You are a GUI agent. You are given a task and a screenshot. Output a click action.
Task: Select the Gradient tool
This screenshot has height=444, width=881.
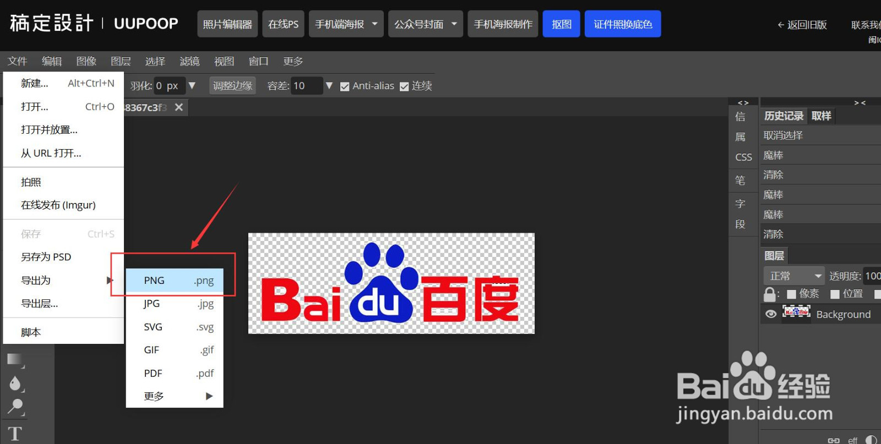(14, 360)
